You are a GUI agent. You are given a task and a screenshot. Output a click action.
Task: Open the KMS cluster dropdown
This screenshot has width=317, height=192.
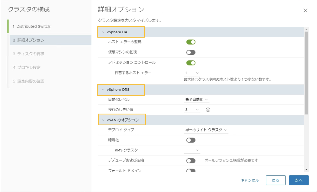point(192,150)
